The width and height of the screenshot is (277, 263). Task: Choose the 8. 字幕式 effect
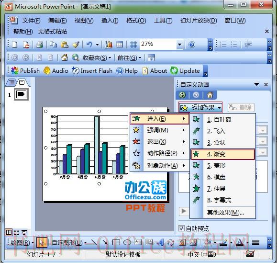coord(223,200)
